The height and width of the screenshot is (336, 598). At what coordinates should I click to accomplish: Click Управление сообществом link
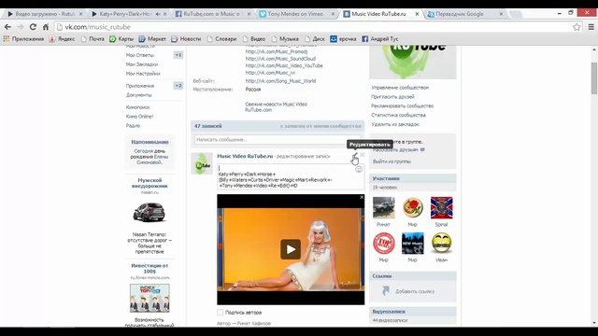400,88
